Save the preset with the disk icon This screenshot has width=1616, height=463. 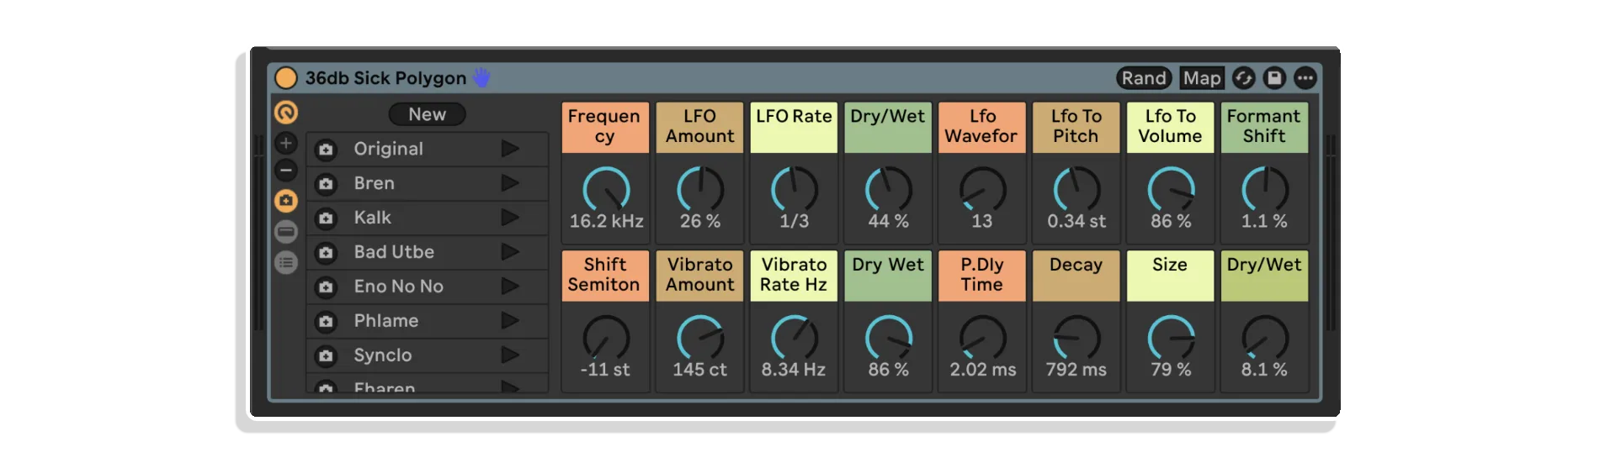coord(1274,78)
